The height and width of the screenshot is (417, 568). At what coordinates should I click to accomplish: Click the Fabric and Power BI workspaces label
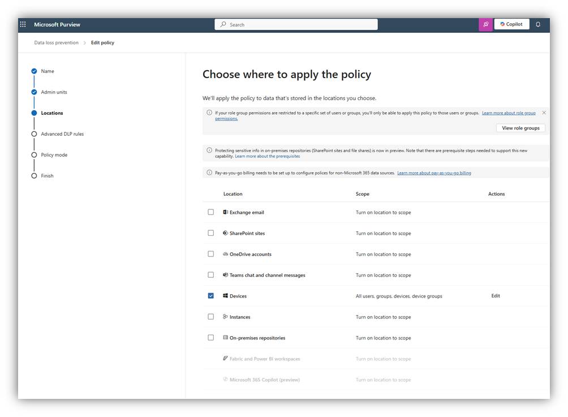(x=265, y=359)
